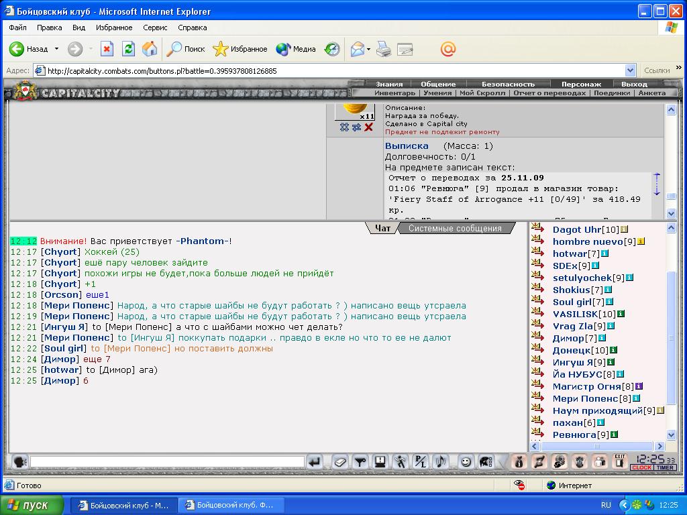
Task: Open Back button history dropdown arrow
Action: 56,49
